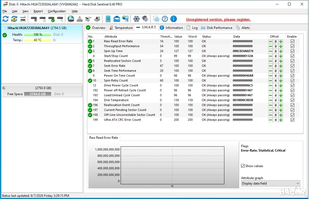Image resolution: width=309 pixels, height=199 pixels.
Task: Select Reallocated Sectors Count attribute row
Action: tap(193, 61)
